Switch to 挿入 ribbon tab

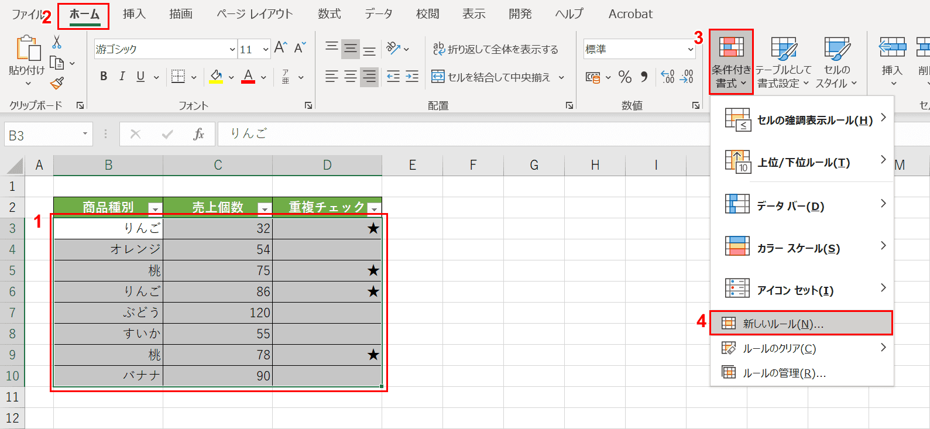click(134, 14)
